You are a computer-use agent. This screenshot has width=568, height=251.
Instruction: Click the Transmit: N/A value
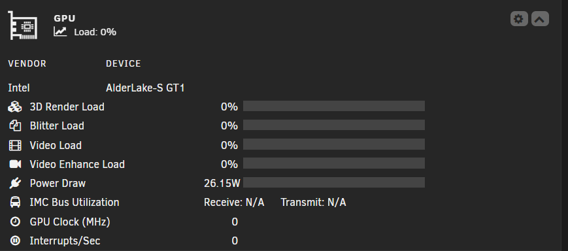(x=313, y=202)
